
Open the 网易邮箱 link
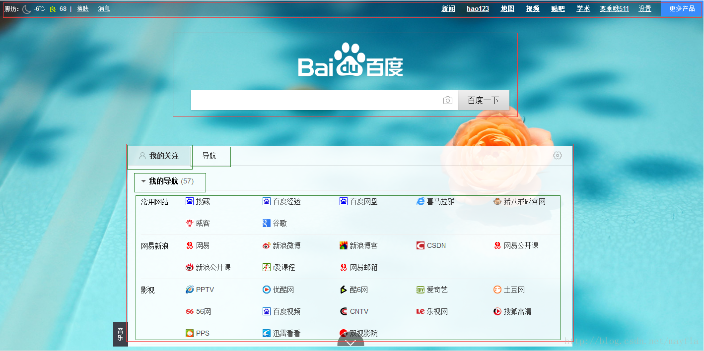[363, 267]
